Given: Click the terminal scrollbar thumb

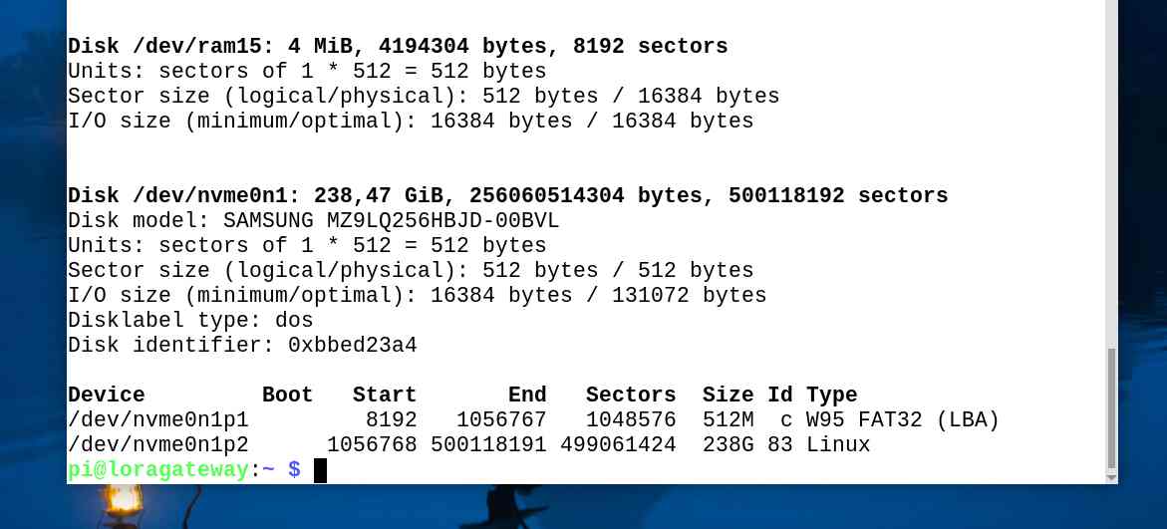Looking at the screenshot, I should click(x=1111, y=407).
